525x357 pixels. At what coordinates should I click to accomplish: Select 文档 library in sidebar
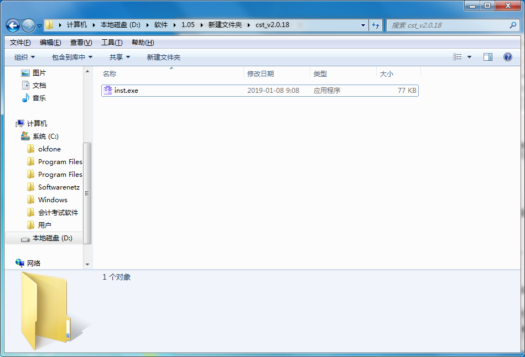pos(39,86)
